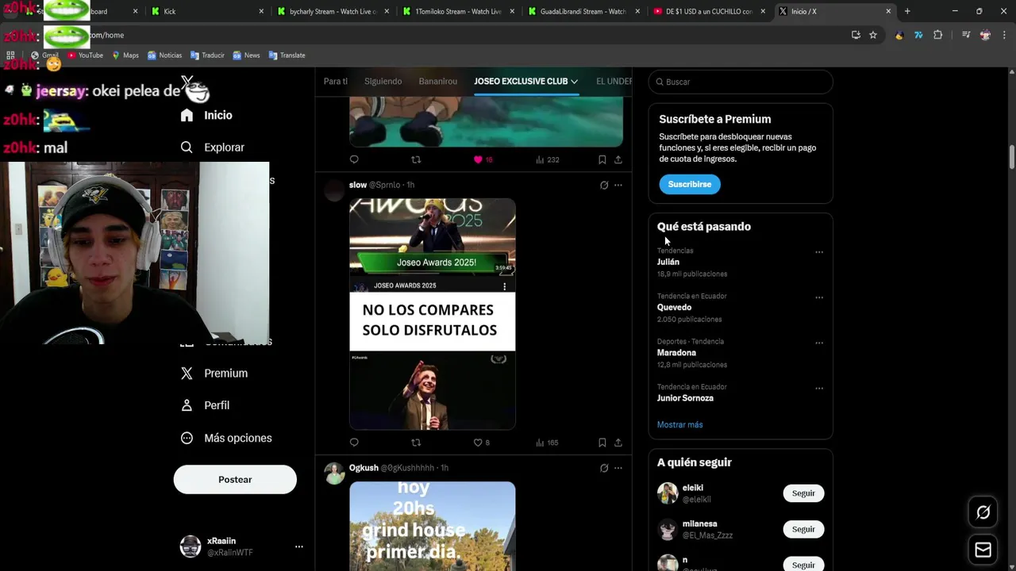Open 1Tomiloko Stream browser tab
Image resolution: width=1016 pixels, height=571 pixels.
(459, 11)
